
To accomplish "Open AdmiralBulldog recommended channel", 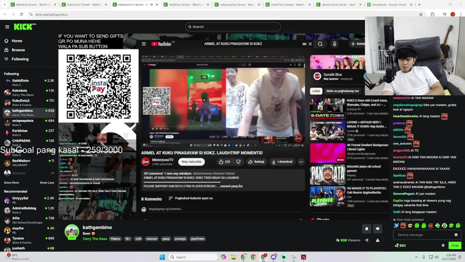I will pyautogui.click(x=29, y=210).
